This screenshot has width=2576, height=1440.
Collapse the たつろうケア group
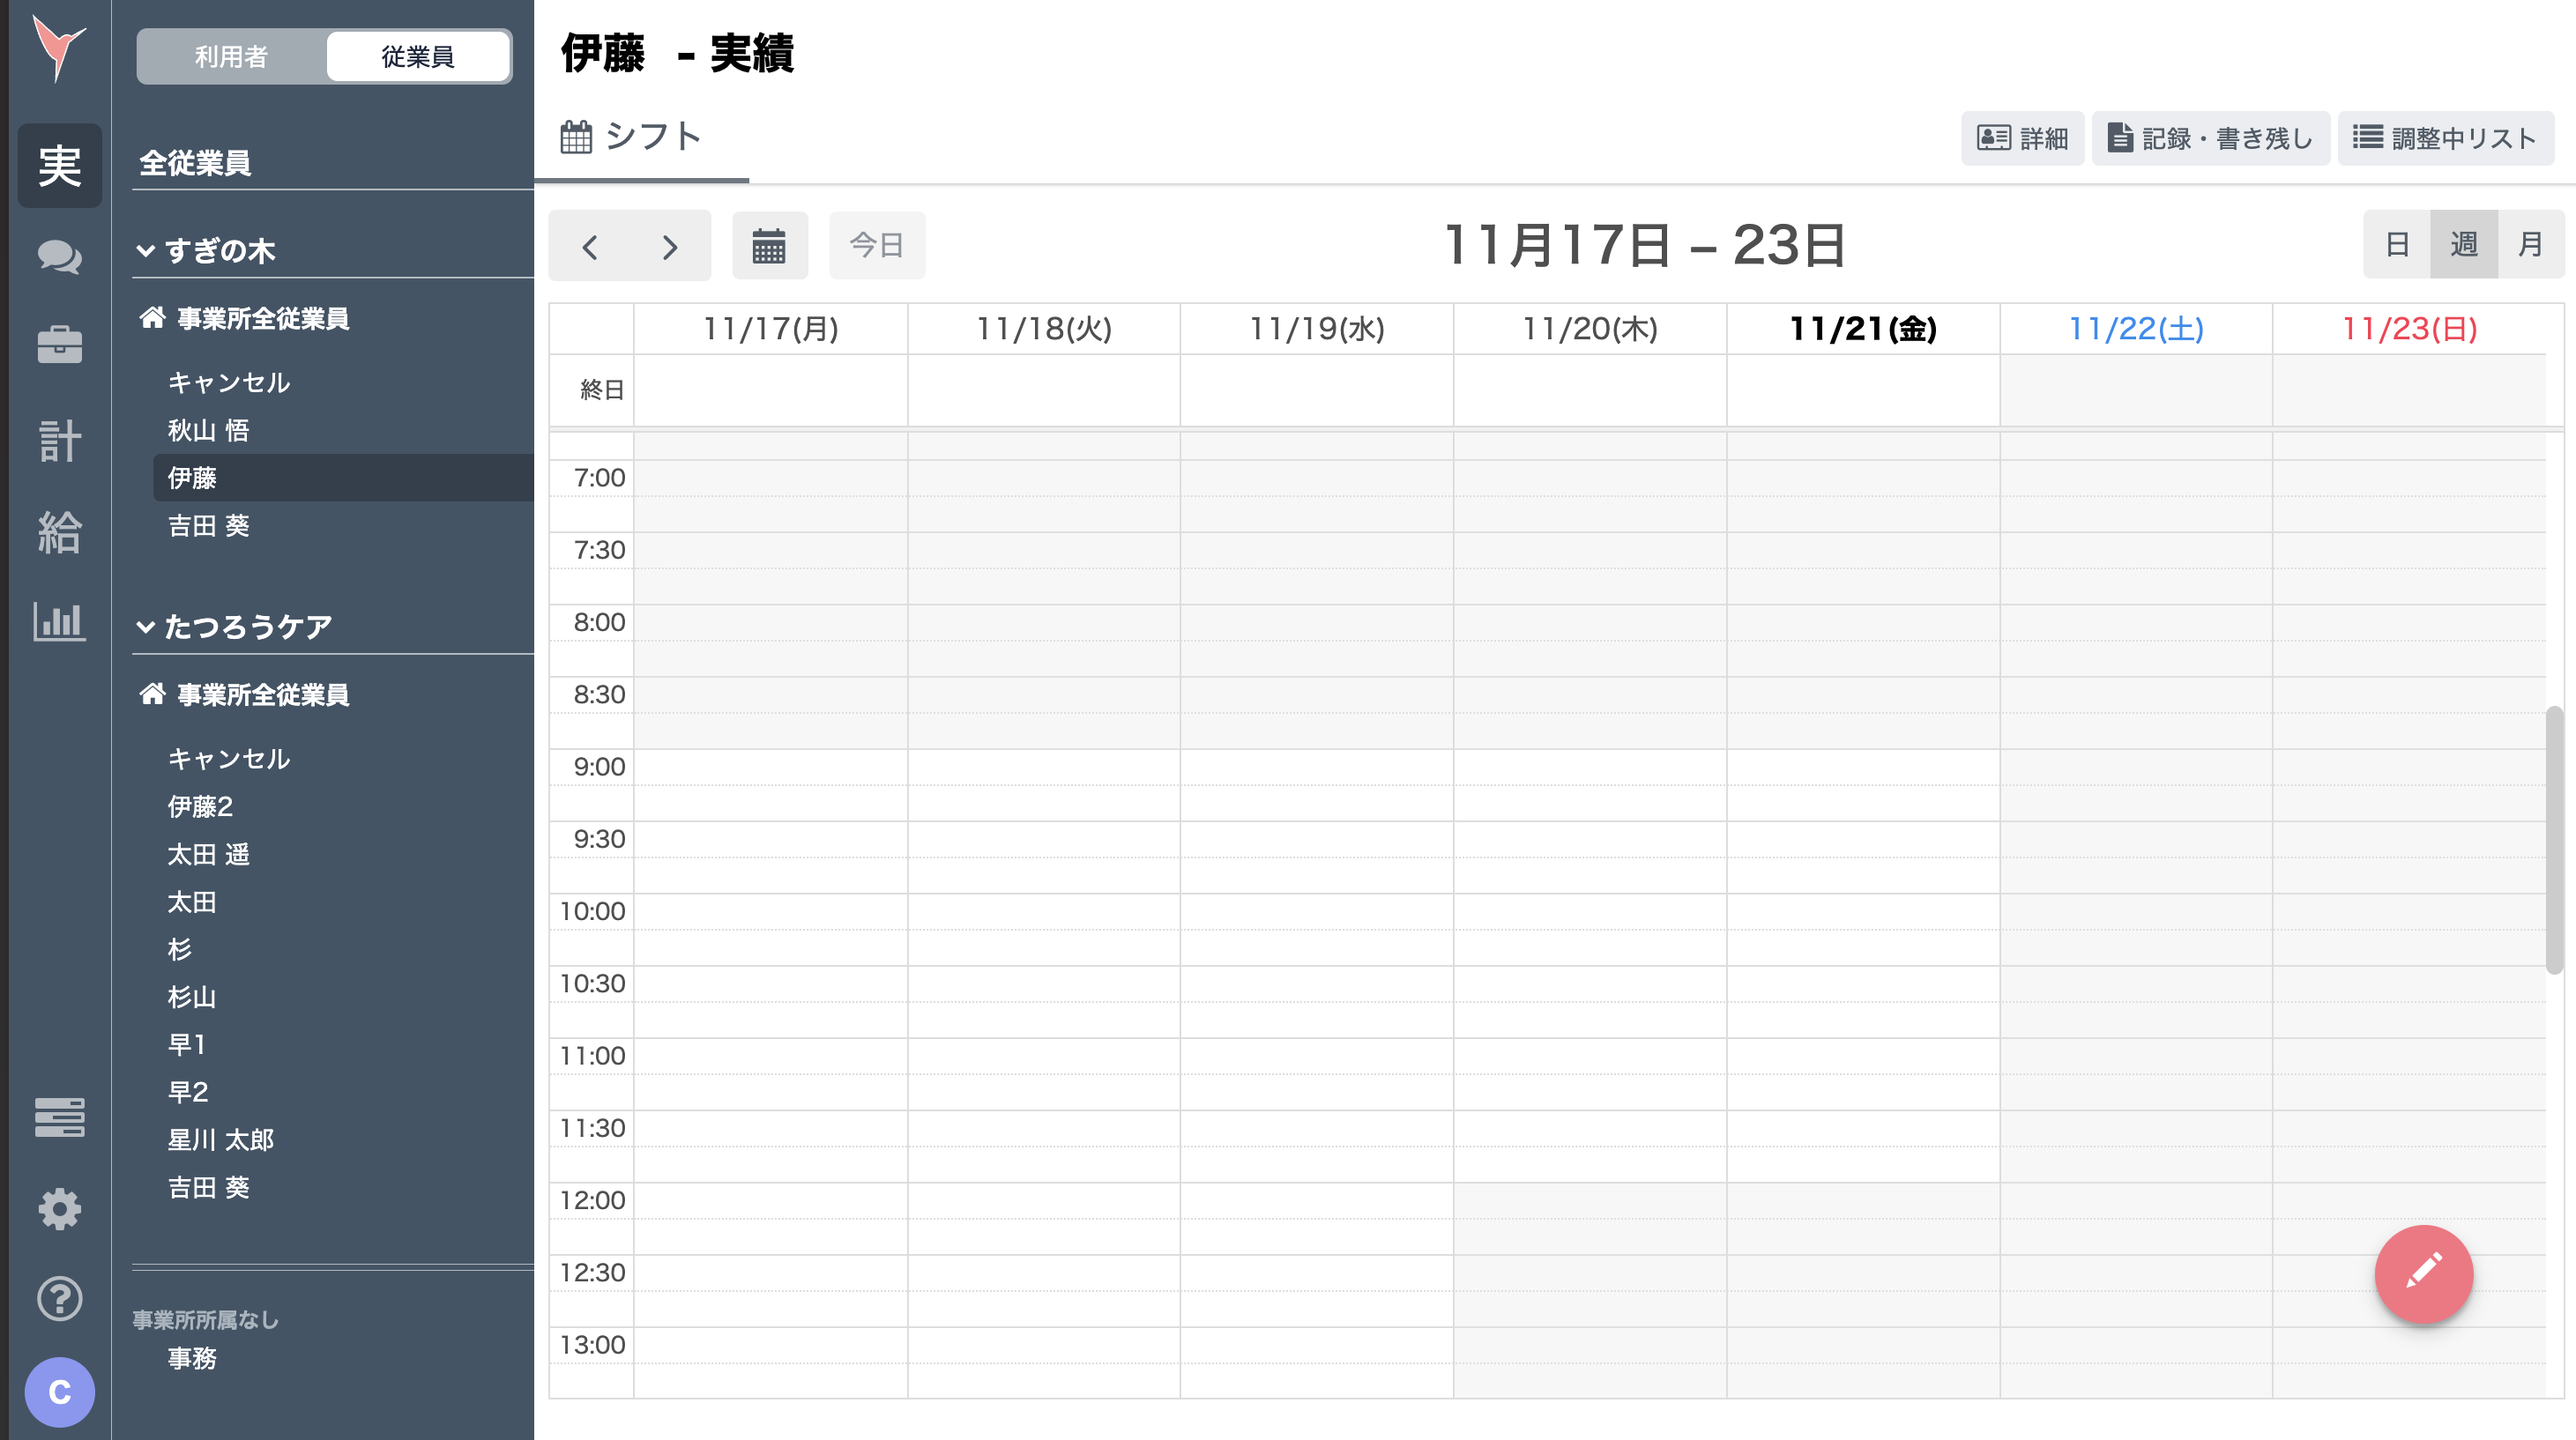click(146, 626)
